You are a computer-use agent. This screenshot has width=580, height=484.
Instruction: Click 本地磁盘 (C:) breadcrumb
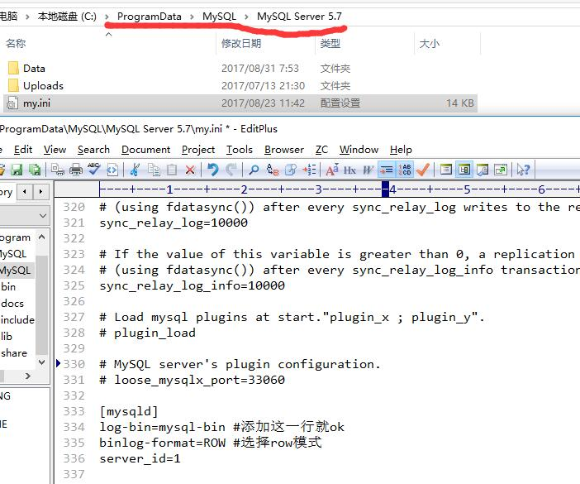click(x=67, y=17)
